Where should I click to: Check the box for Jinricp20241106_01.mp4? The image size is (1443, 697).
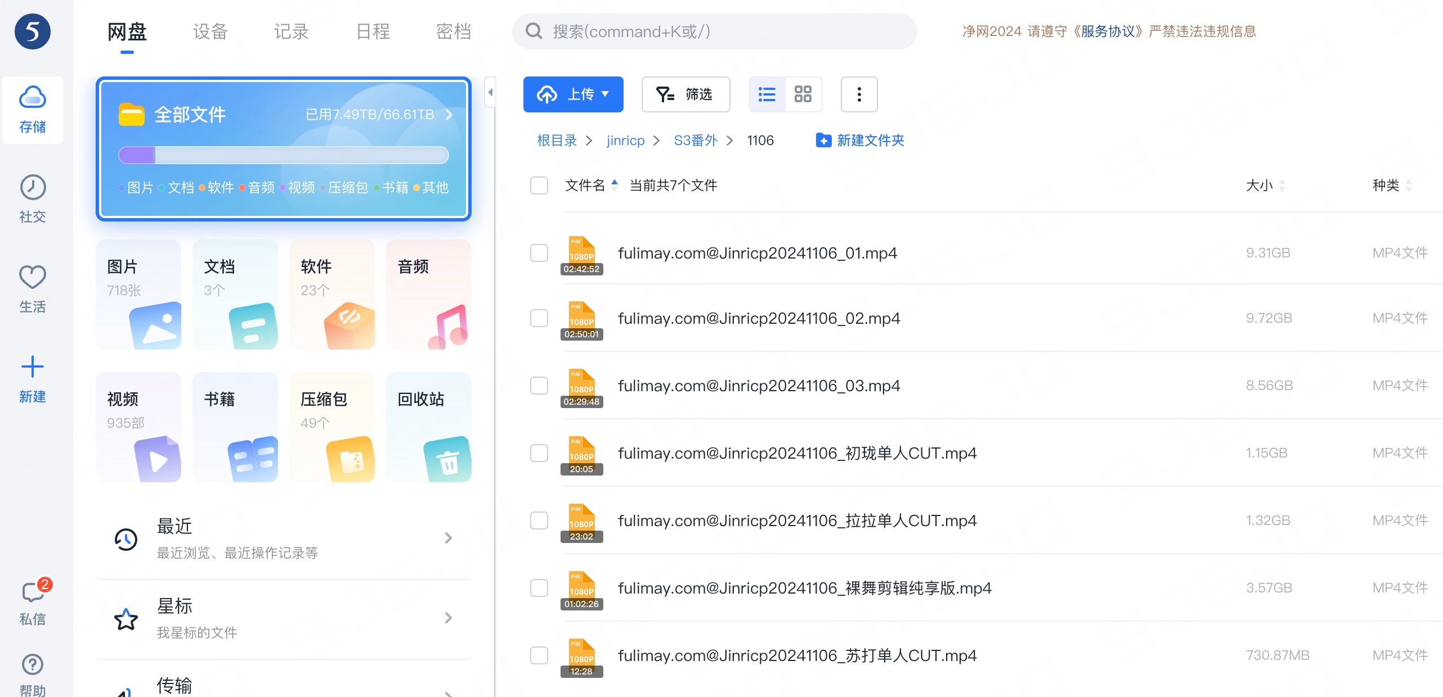[539, 253]
